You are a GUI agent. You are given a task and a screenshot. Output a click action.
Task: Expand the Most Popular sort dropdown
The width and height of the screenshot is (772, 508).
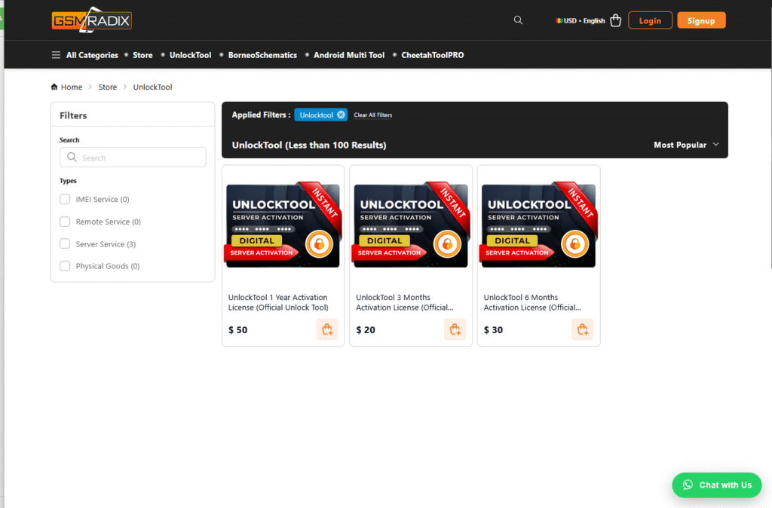(x=685, y=145)
